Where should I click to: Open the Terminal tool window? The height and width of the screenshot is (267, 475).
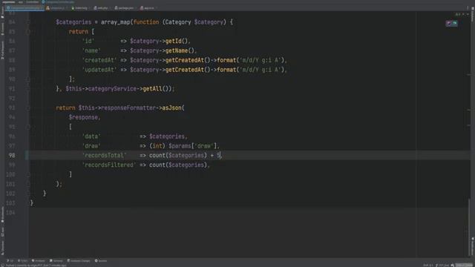tap(56, 260)
